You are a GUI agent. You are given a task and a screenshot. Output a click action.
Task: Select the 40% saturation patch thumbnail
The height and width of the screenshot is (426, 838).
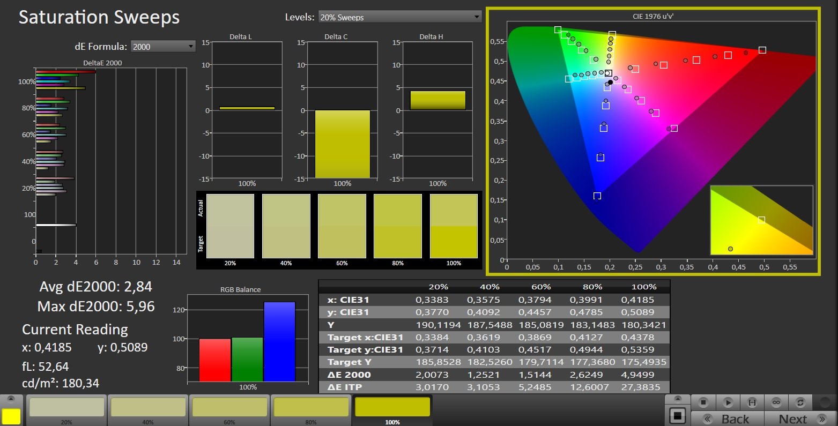148,410
